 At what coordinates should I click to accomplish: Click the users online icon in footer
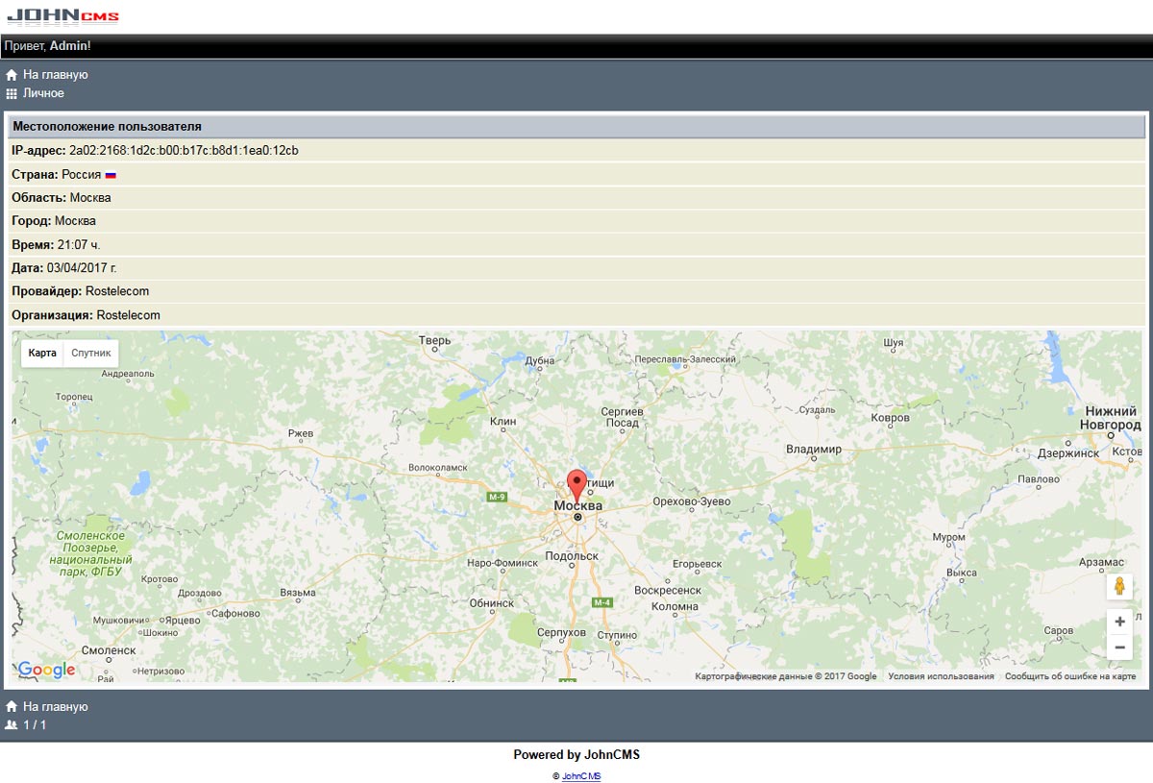[x=12, y=725]
